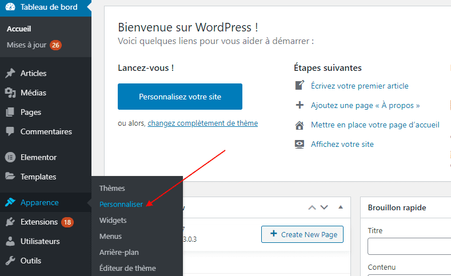451x276 pixels.
Task: Click the Elementor logo icon
Action: click(10, 157)
